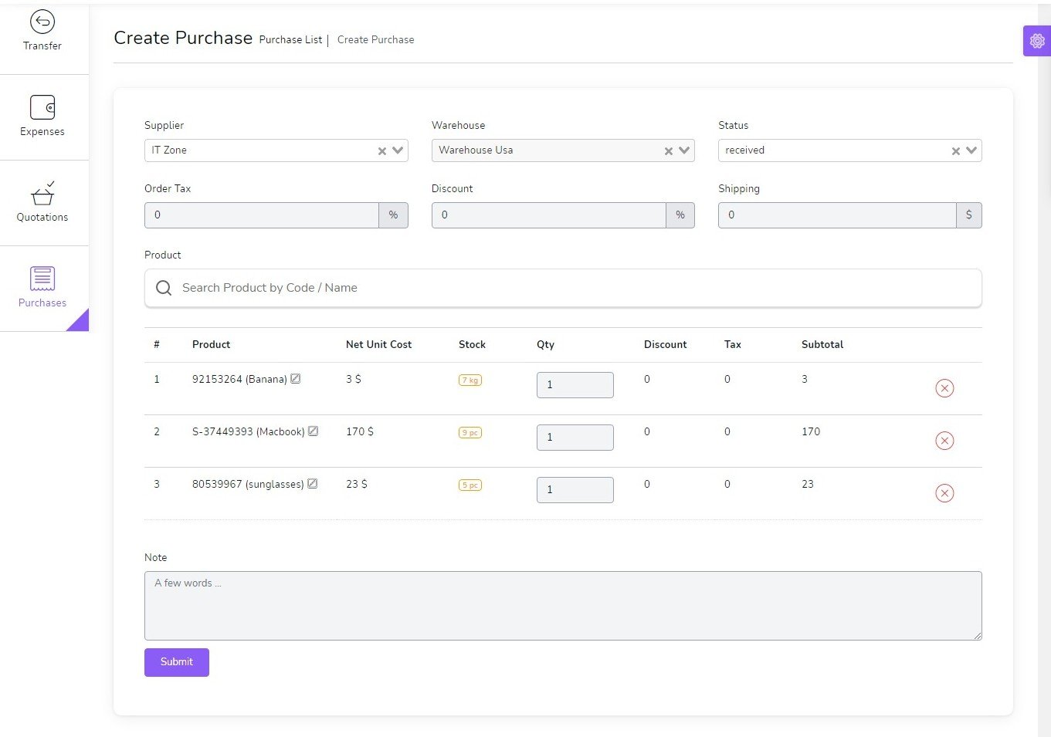
Task: Focus the Note text area
Action: pyautogui.click(x=562, y=606)
